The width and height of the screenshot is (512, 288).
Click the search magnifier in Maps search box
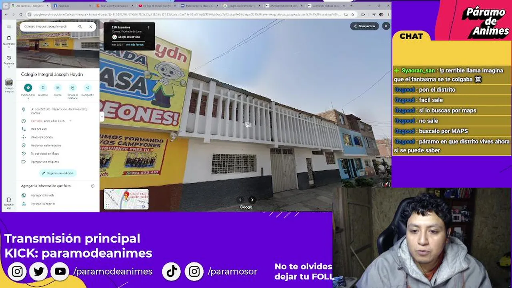click(80, 27)
